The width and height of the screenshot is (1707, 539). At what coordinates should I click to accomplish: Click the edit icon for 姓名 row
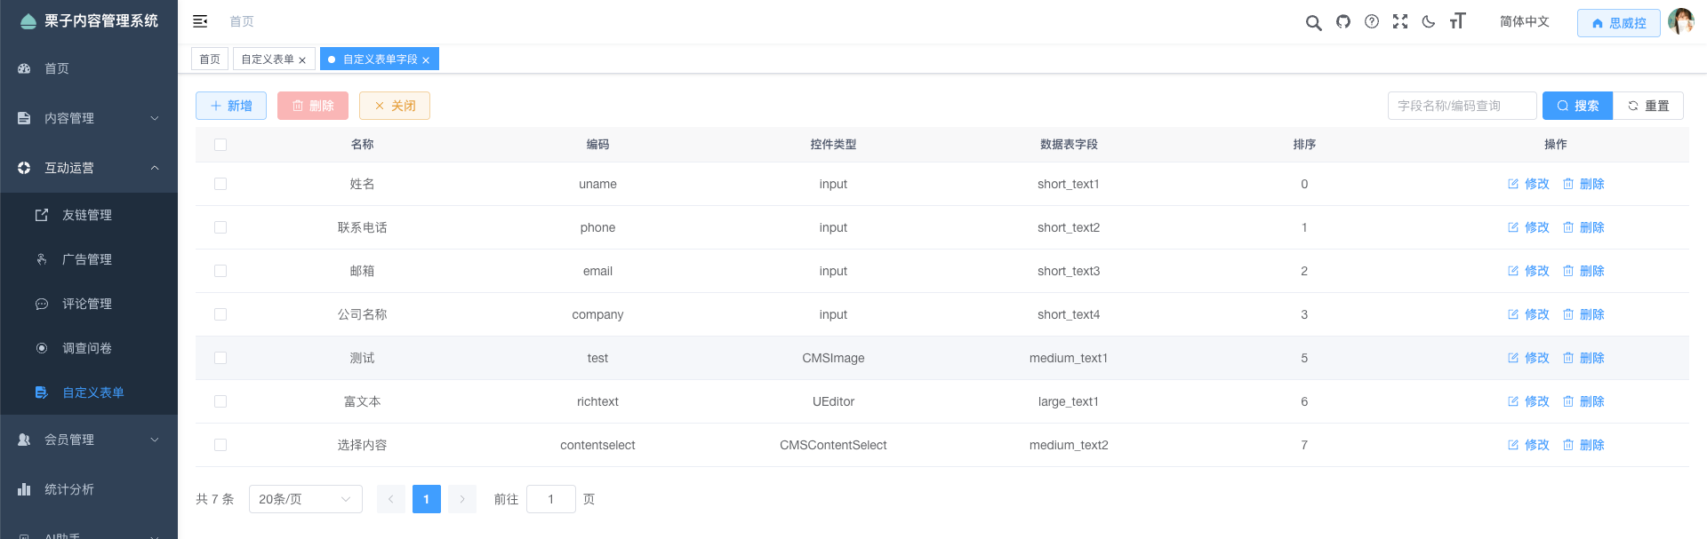1513,184
